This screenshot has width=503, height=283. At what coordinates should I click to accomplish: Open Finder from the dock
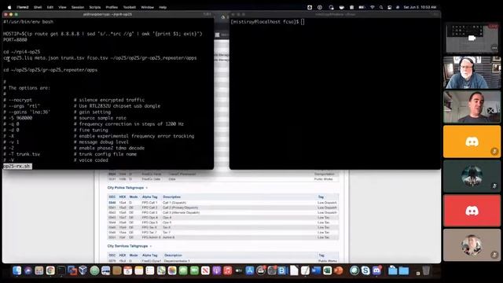tap(17, 270)
